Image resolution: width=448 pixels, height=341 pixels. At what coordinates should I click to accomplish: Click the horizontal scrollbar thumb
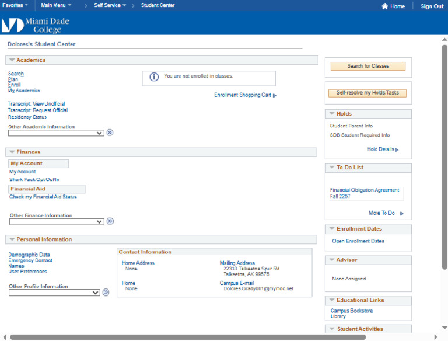pos(188,337)
